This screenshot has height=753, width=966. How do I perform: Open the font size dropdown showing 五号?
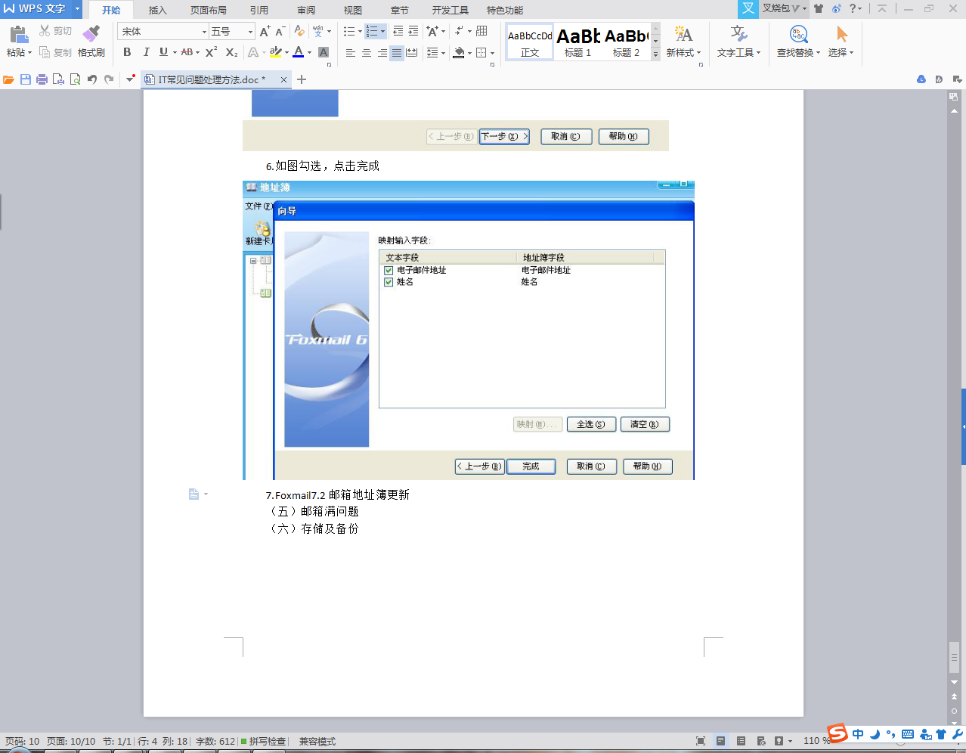point(250,32)
